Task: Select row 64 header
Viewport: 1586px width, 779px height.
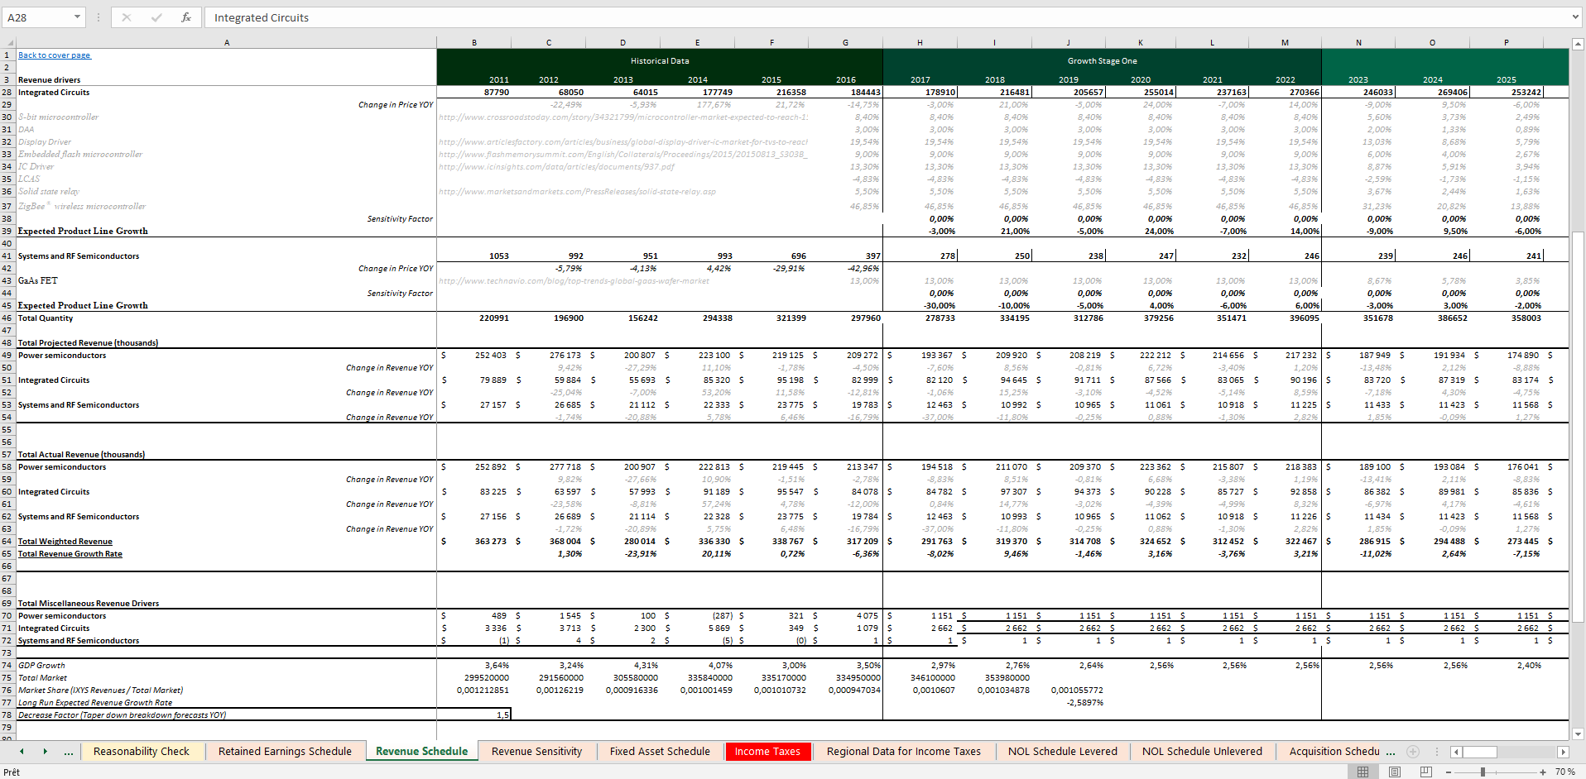Action: (7, 542)
